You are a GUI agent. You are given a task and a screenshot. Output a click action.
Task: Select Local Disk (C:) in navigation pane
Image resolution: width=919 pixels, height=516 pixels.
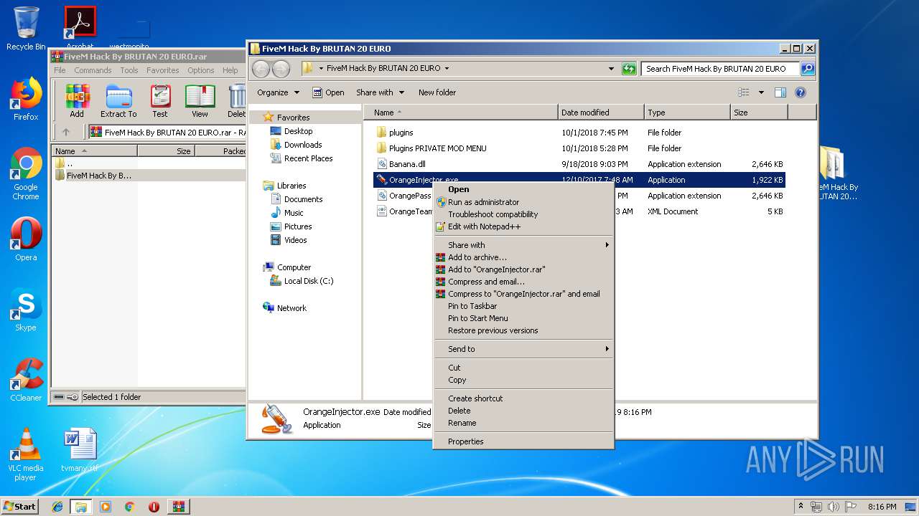pyautogui.click(x=308, y=281)
